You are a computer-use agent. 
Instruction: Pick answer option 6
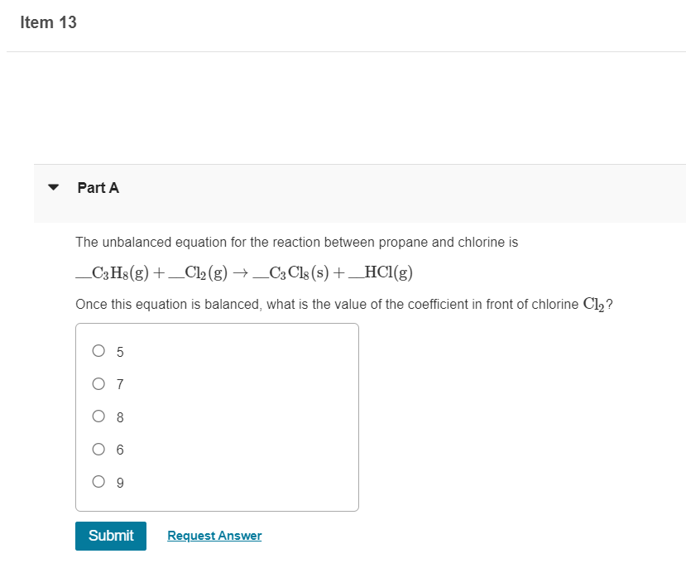coord(98,449)
